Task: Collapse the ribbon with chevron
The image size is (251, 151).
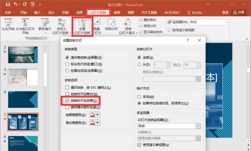Action: coord(247,39)
